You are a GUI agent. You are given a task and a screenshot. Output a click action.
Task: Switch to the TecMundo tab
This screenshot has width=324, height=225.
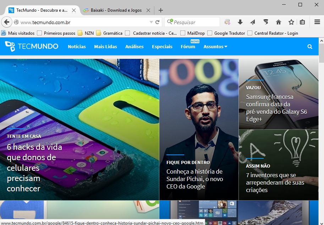(x=42, y=10)
